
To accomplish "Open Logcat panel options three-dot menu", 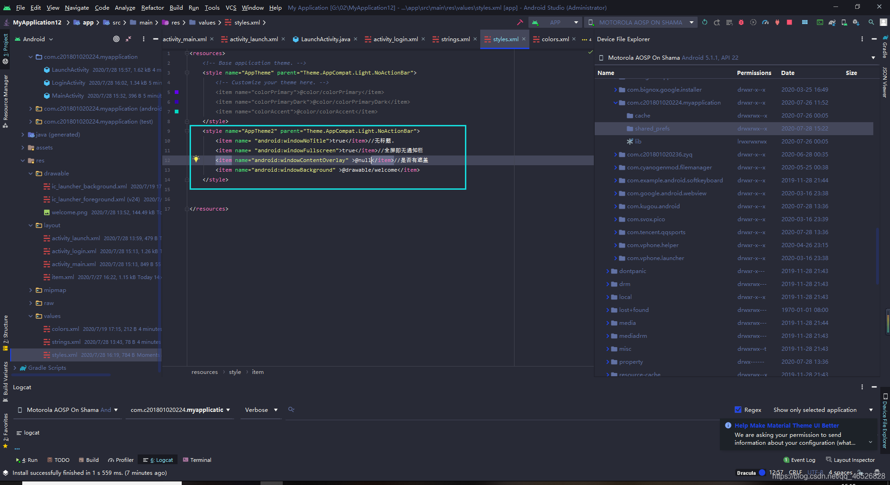I will (x=862, y=387).
